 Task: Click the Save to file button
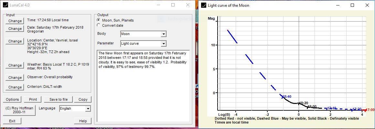(58, 99)
